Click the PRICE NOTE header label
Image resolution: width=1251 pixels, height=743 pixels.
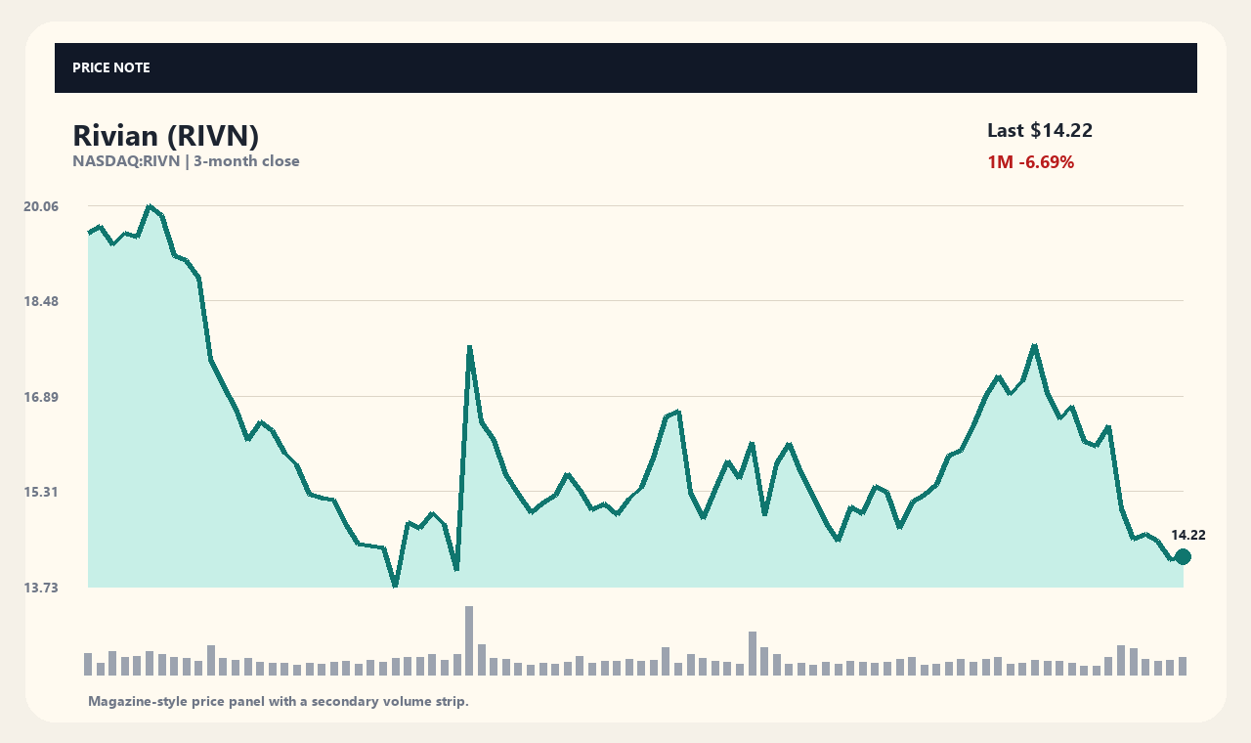(x=110, y=67)
